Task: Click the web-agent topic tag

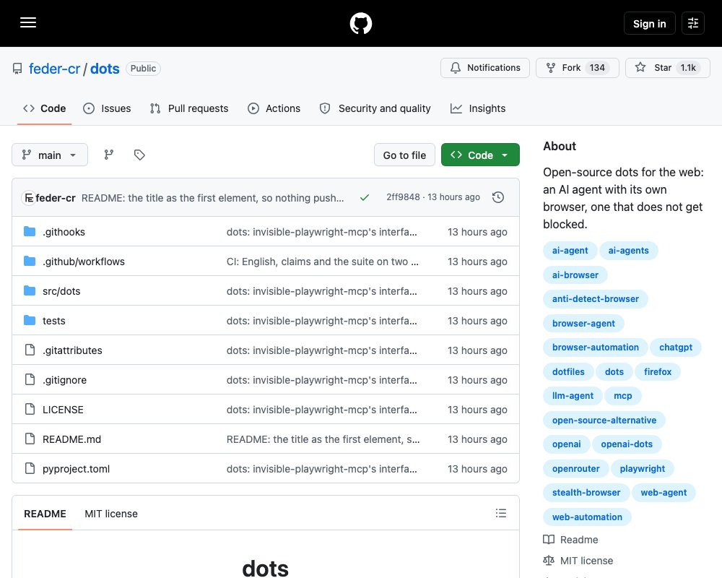Action: point(664,492)
